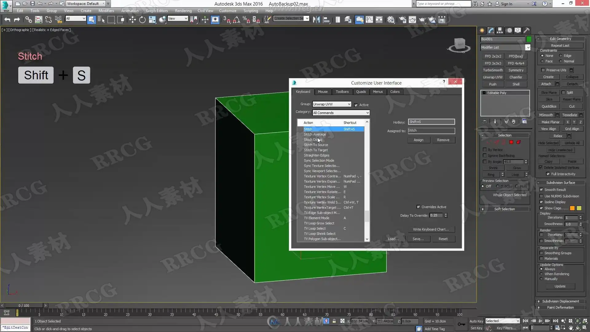Click the Assign hotkey button
Image resolution: width=590 pixels, height=332 pixels.
click(x=418, y=140)
